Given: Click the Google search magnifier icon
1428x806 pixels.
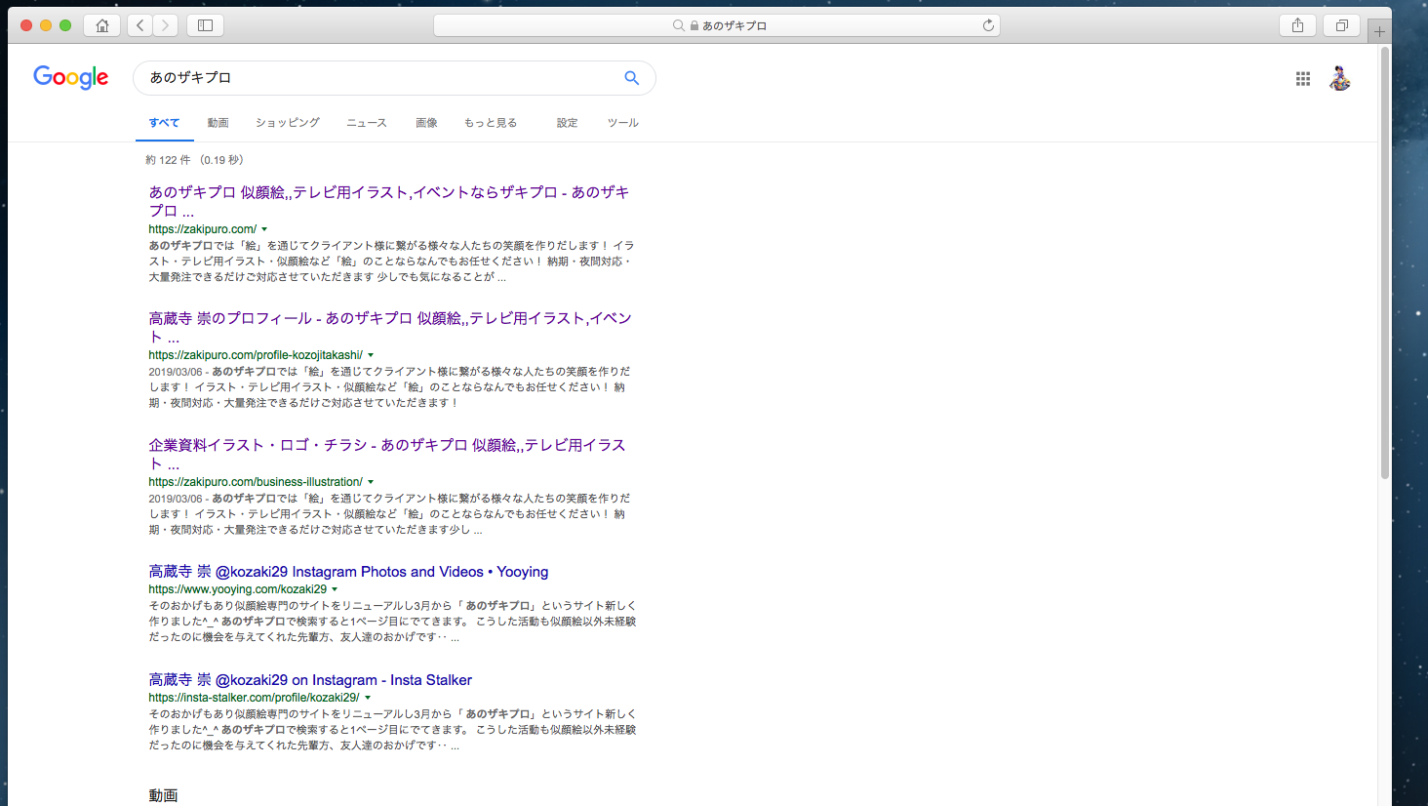Looking at the screenshot, I should tap(631, 78).
